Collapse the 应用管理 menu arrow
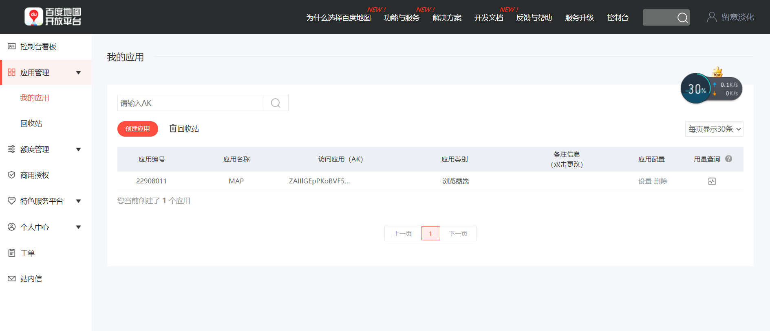The image size is (770, 331). 79,73
